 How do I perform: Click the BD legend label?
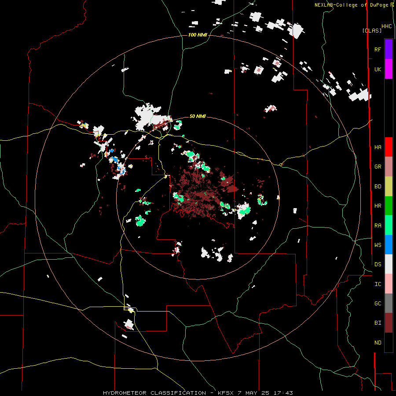click(x=378, y=187)
